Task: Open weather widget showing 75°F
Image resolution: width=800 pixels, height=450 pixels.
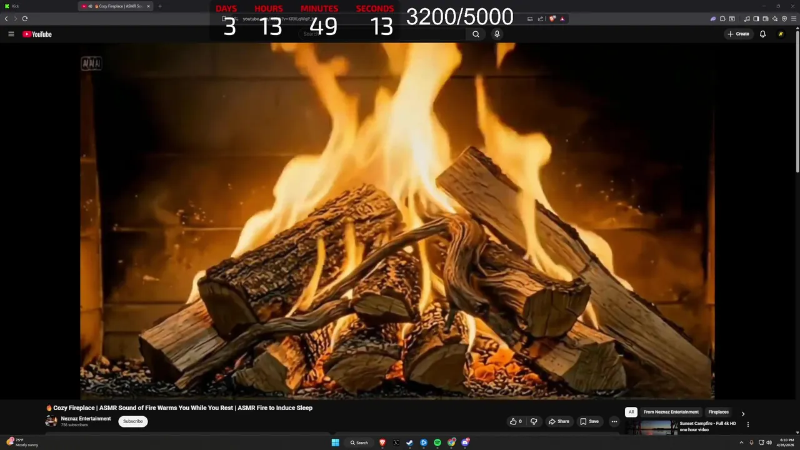Action: [22, 442]
